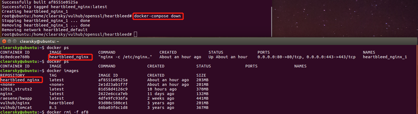This screenshot has width=418, height=114.
Task: Click the ports mapping '0.0.0.0:80->80/tcp, 0.0.0.0:443->443/tcp'
Action: click(307, 57)
